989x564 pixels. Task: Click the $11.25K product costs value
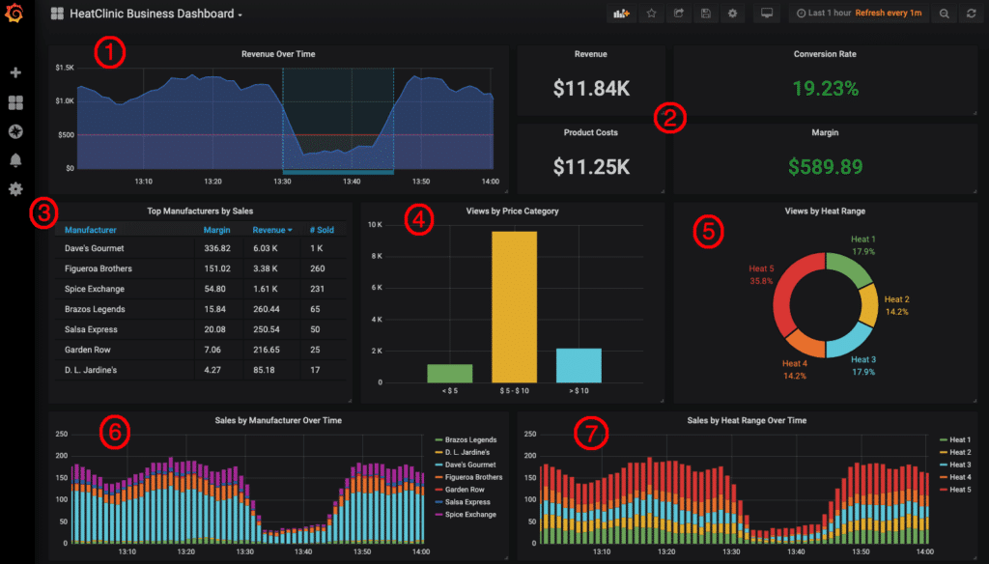[x=591, y=167]
